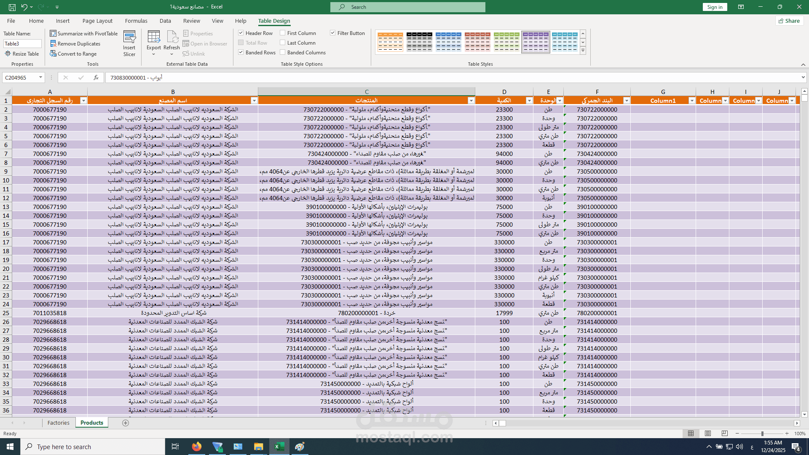Click the Save icon in title bar
809x455 pixels.
pyautogui.click(x=12, y=7)
